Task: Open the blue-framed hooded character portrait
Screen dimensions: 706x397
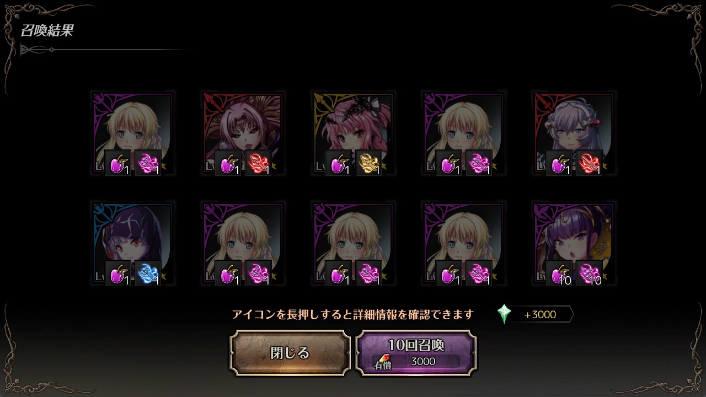Action: [132, 244]
